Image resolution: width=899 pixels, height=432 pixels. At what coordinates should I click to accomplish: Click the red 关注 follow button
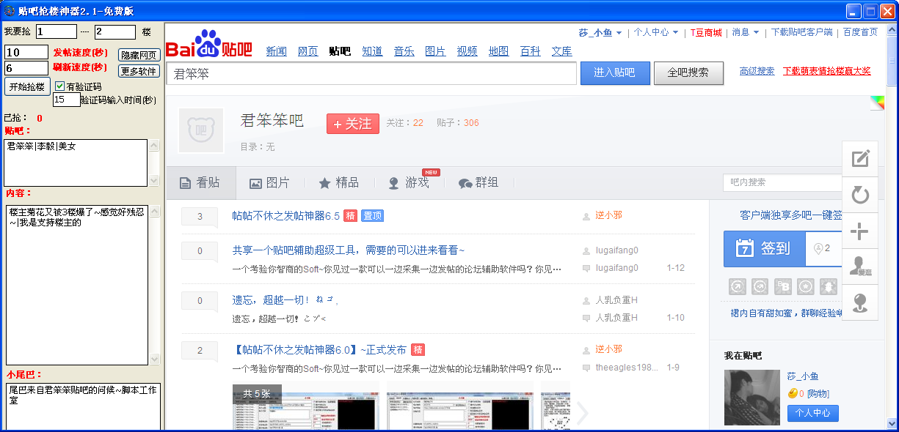353,124
